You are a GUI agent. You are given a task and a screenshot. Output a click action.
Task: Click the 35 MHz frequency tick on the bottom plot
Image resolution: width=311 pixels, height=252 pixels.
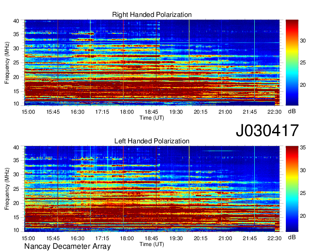[16, 160]
